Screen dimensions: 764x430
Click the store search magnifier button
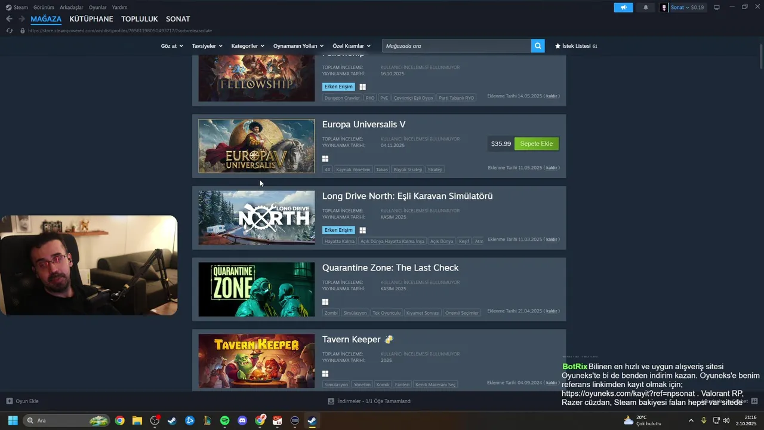[x=538, y=46]
